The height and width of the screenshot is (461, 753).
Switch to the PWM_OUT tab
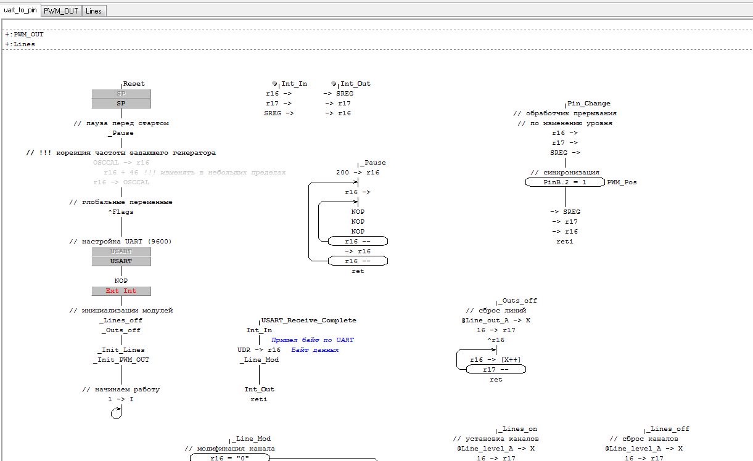pyautogui.click(x=61, y=11)
